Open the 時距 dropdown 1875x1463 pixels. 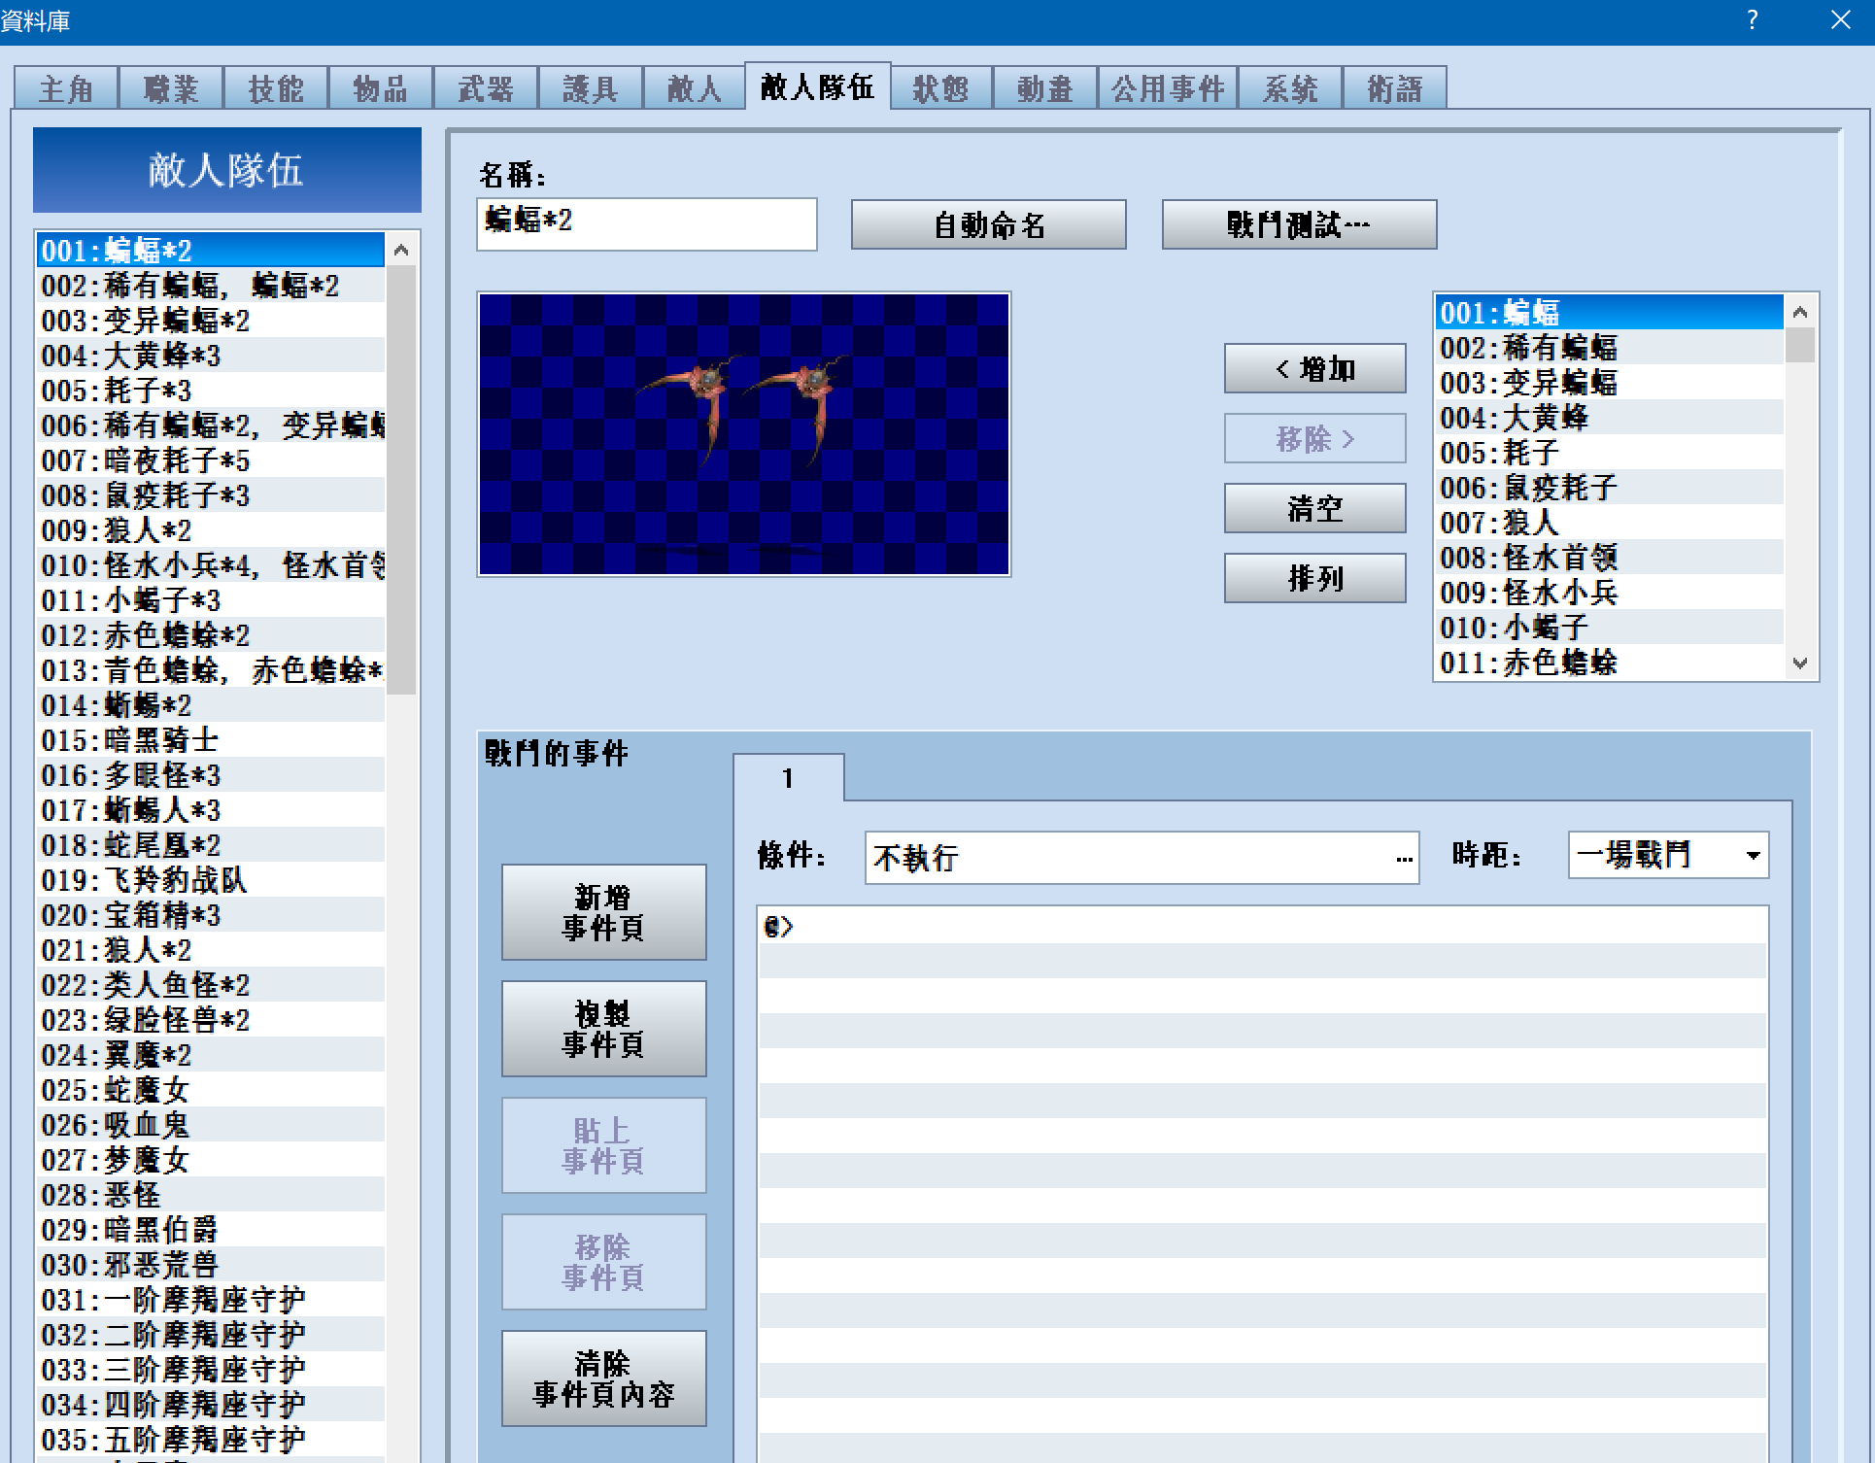[1669, 856]
